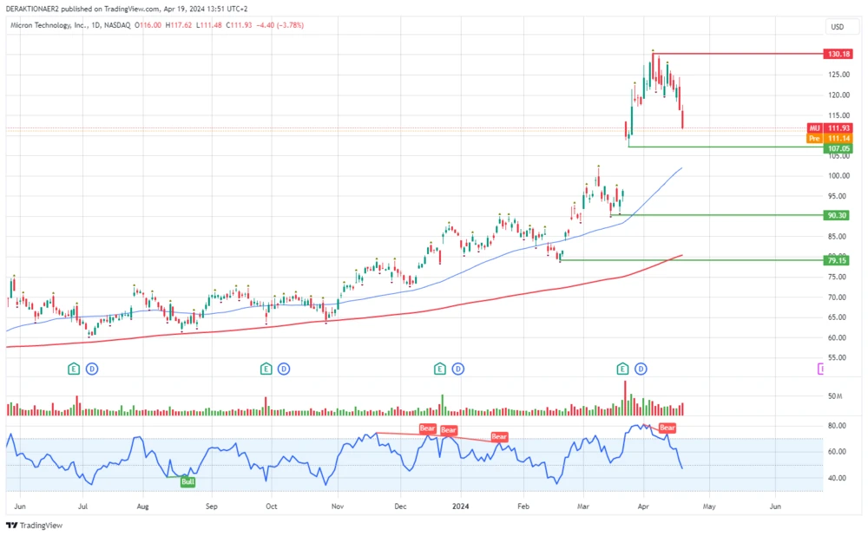Click the magenta E badge on the right edge
The height and width of the screenshot is (536, 868).
click(822, 369)
